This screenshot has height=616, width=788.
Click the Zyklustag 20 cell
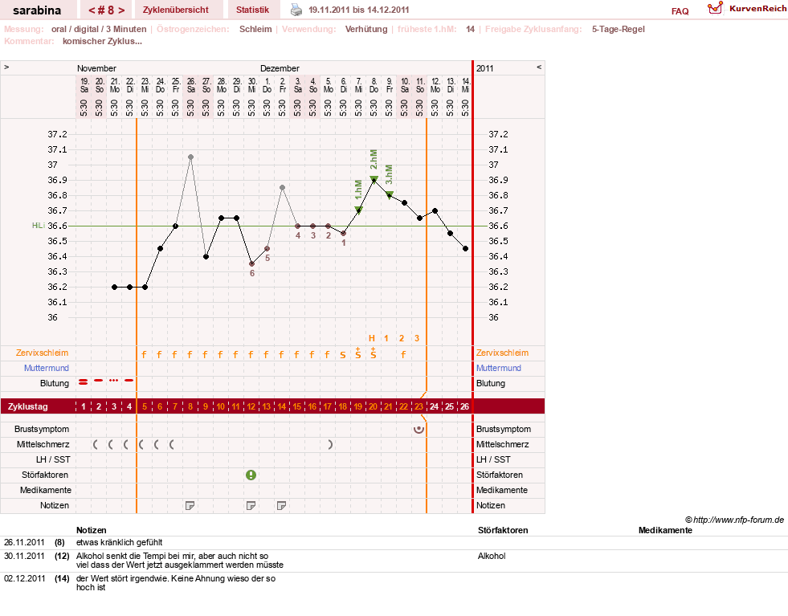click(373, 406)
